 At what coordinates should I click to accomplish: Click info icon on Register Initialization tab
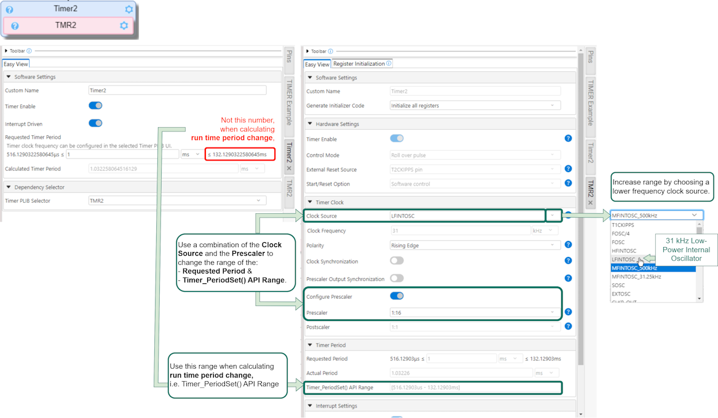pos(389,63)
